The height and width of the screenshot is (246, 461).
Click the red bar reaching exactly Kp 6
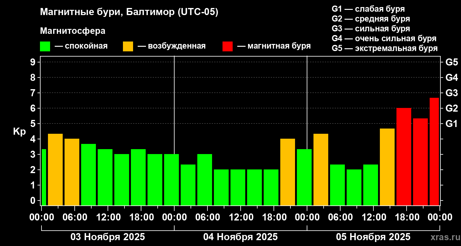click(404, 157)
